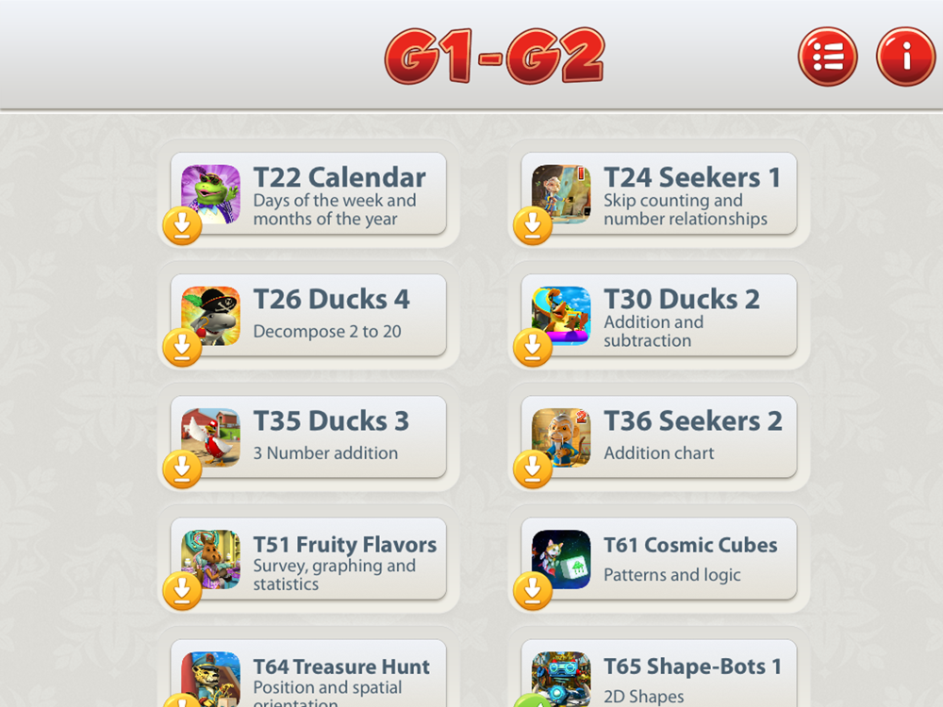Screen dimensions: 943x707
Task: Open the red list menu icon
Action: (828, 57)
